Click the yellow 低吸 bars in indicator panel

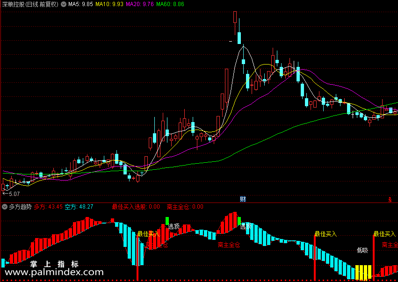pos(363,272)
